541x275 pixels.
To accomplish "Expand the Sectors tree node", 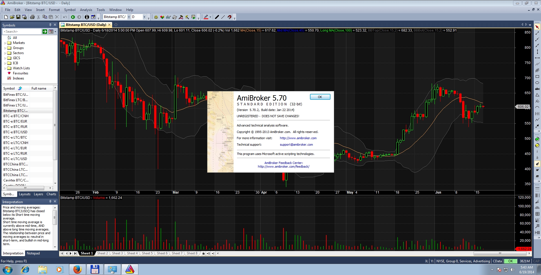I will 5,53.
